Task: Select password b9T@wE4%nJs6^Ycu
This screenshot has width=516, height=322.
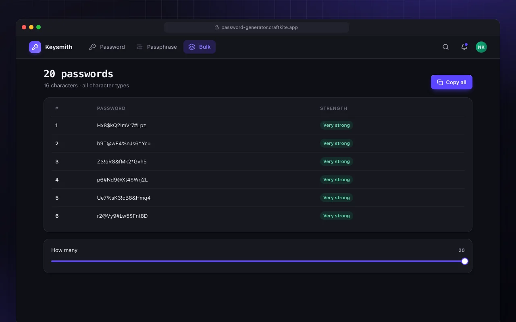Action: pyautogui.click(x=124, y=143)
